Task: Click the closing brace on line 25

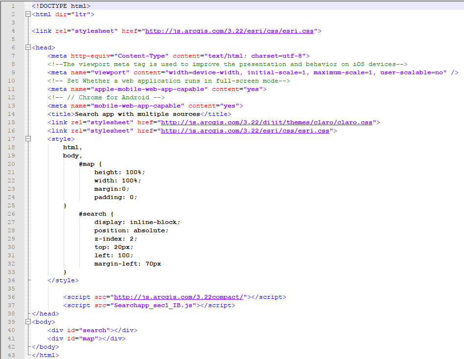Action: point(65,205)
